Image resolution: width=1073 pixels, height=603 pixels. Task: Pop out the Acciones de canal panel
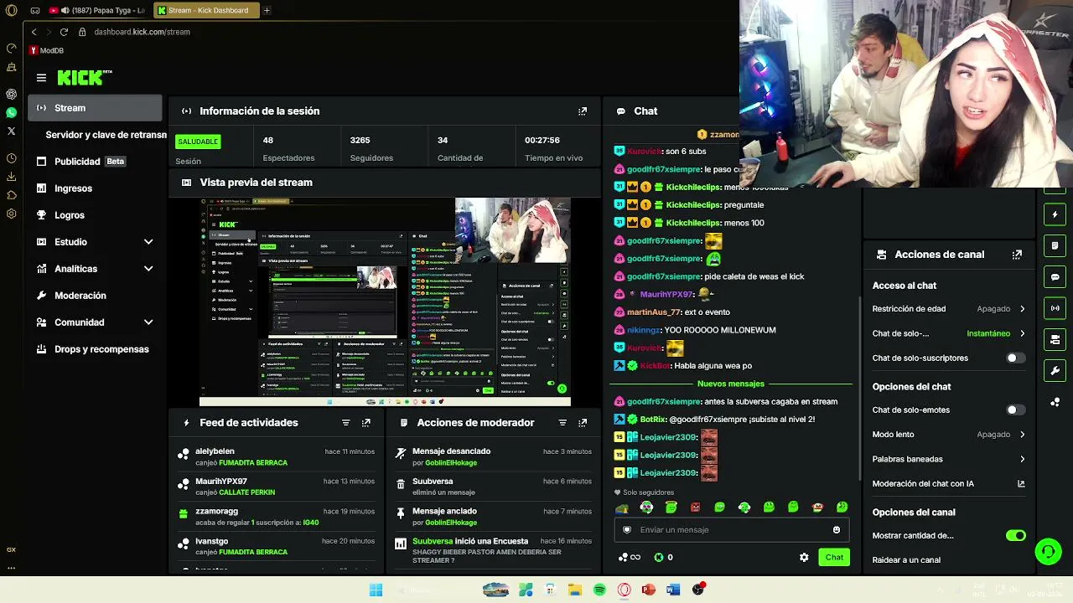point(1017,255)
